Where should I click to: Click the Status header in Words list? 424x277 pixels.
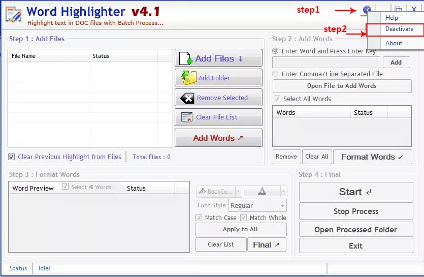[369, 112]
